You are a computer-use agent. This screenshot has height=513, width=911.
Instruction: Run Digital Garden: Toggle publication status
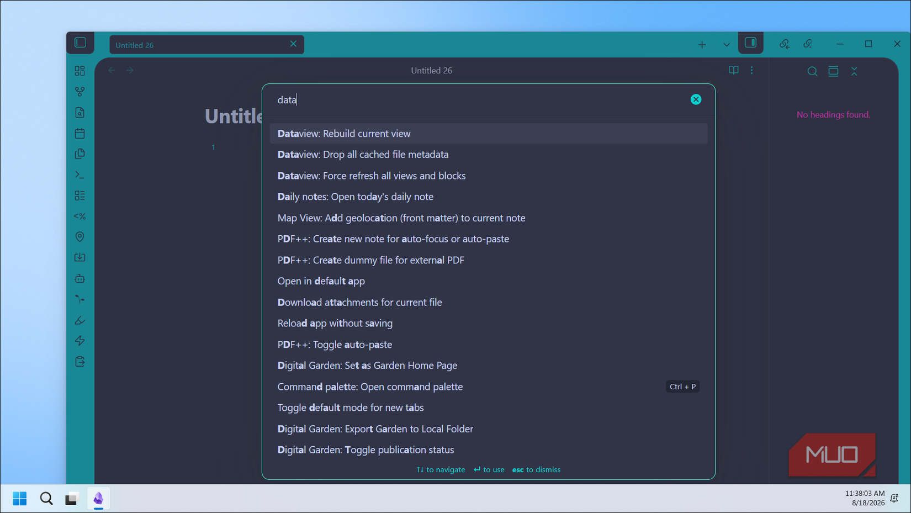[489, 450]
